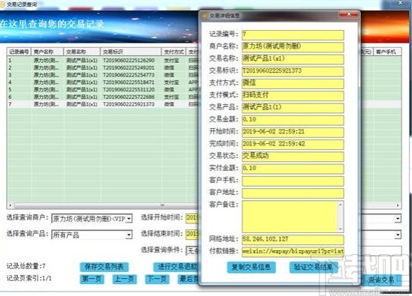412x296 pixels.
Task: Open the 选择查询条件 dropdown
Action: (192, 251)
